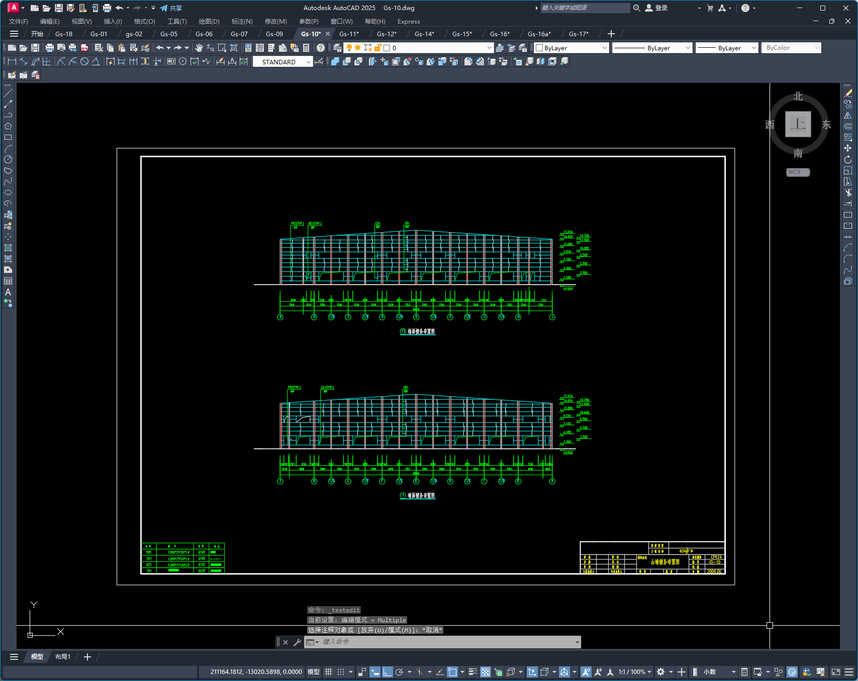Toggle annotation visibility in status bar
Viewport: 858px width, 681px height.
(x=586, y=672)
